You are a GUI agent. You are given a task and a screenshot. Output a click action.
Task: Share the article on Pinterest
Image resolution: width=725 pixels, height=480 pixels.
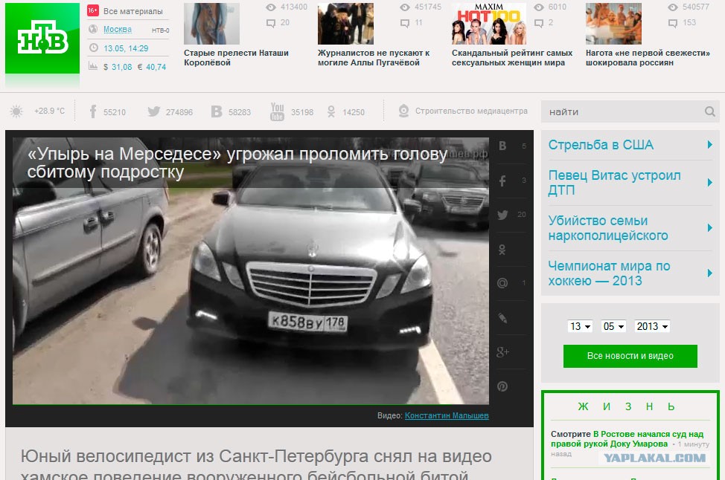502,386
